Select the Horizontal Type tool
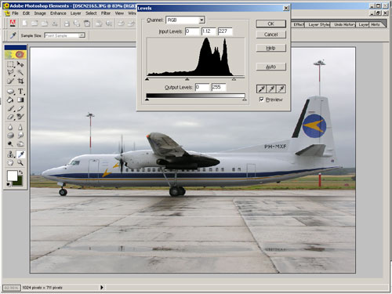This screenshot has width=392, height=294. (20, 92)
